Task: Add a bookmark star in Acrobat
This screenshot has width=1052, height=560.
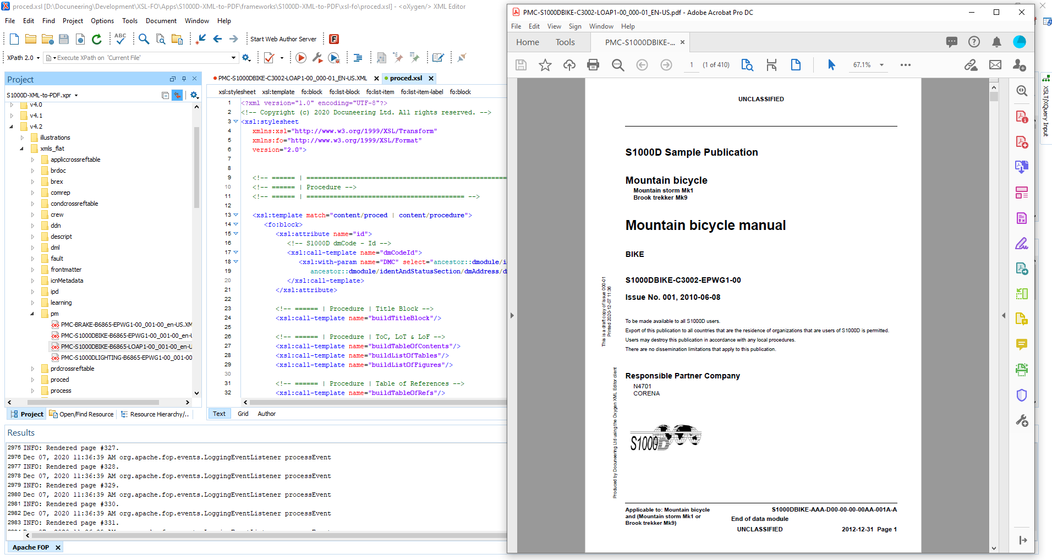Action: click(x=545, y=65)
